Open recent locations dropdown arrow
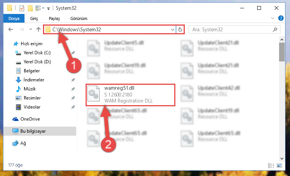Screen dimensions: 290x176 [31, 29]
